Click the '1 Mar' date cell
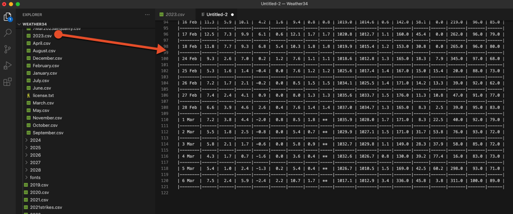Viewport: 513px width, 214px height. click(188, 119)
